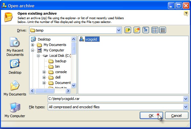Expand the My Documents tree node
This screenshot has width=191, height=129.
[x=32, y=45]
